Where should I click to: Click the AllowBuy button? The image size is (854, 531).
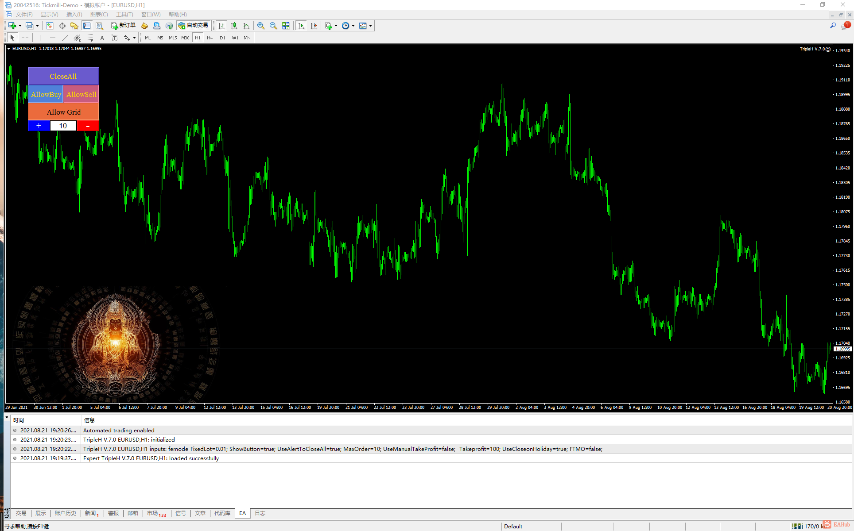46,94
